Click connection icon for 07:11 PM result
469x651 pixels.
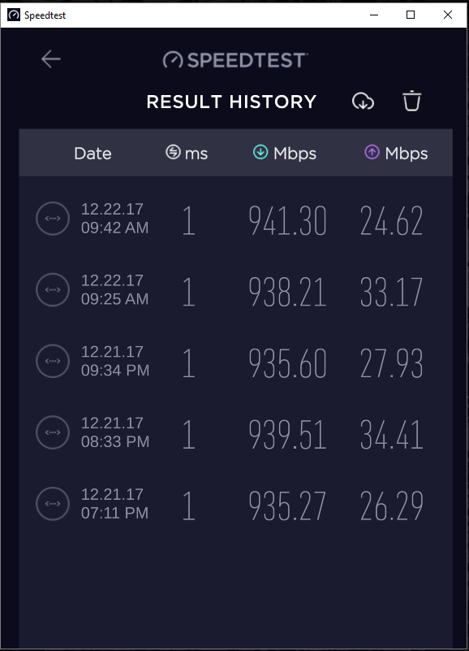coord(53,504)
